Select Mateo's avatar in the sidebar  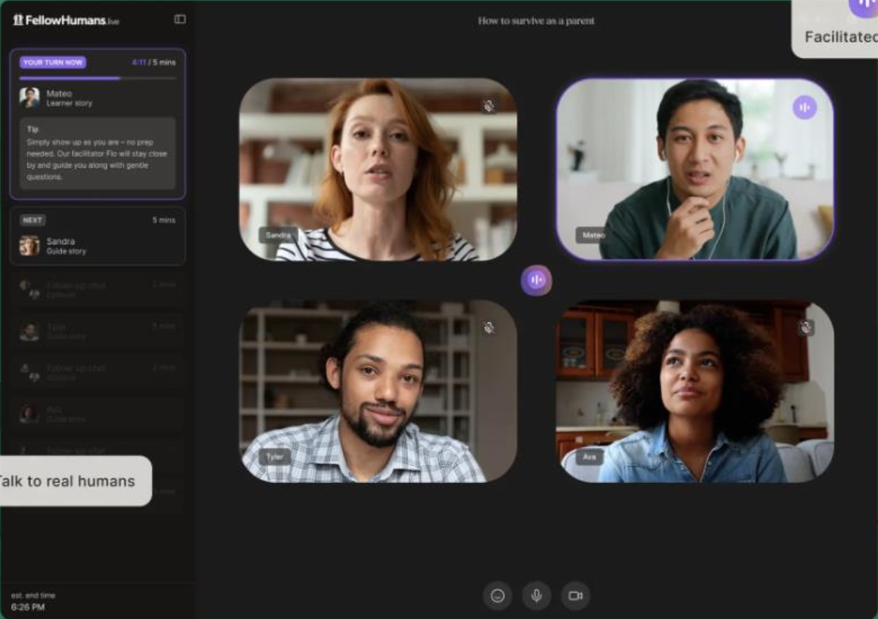tap(29, 98)
